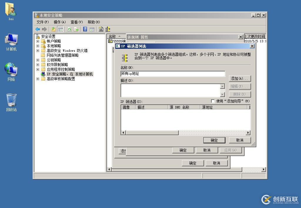Click the 帐户策略 folder icon
Viewport: 301px width, 208px height.
(x=44, y=41)
